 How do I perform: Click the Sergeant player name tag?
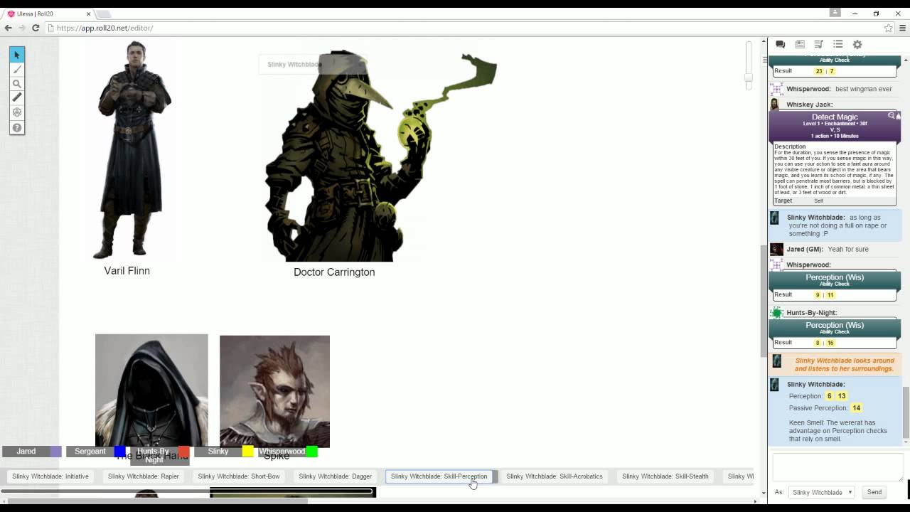(90, 452)
